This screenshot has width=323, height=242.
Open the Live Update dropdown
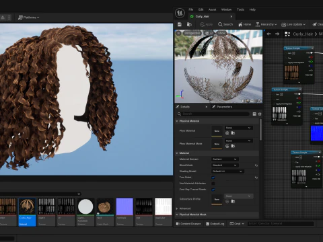point(293,24)
